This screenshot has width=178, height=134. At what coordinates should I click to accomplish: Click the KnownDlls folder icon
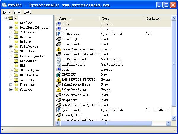(16, 61)
